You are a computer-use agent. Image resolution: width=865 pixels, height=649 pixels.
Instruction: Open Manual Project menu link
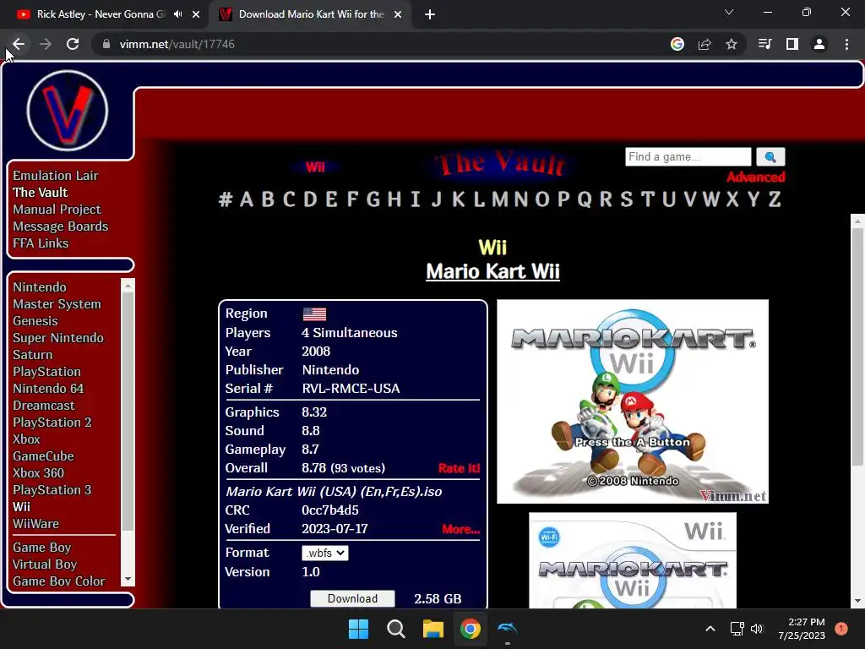57,210
